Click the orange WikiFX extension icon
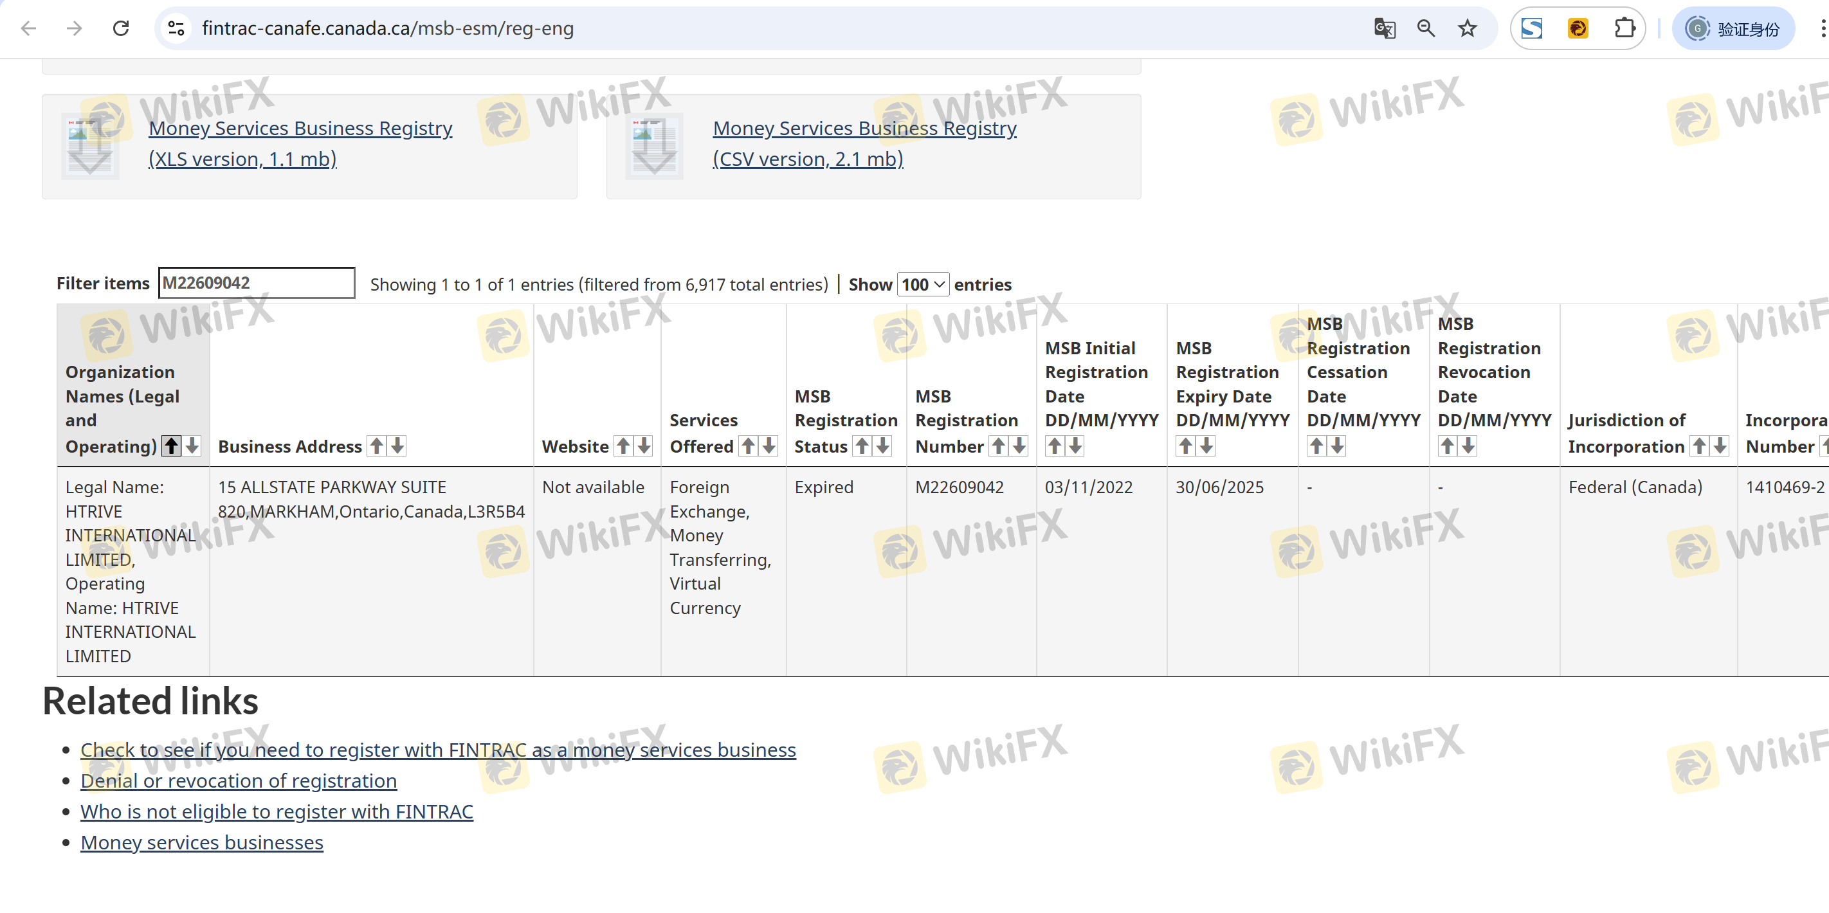This screenshot has width=1829, height=913. coord(1578,28)
